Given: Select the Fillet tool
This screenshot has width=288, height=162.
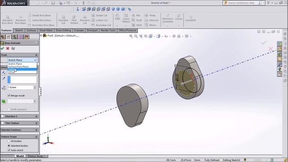Looking at the screenshot, I should click(x=117, y=17).
